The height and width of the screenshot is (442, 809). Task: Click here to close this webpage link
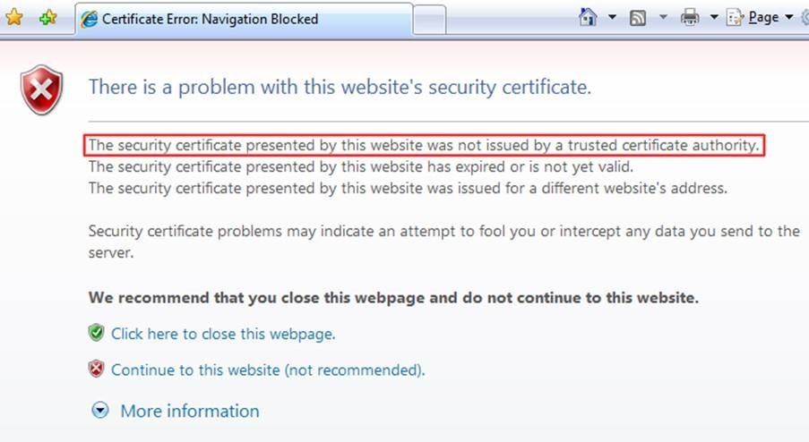point(223,334)
